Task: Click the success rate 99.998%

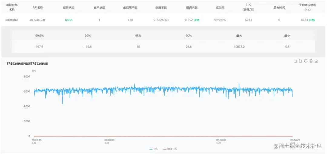Action: click(220, 20)
